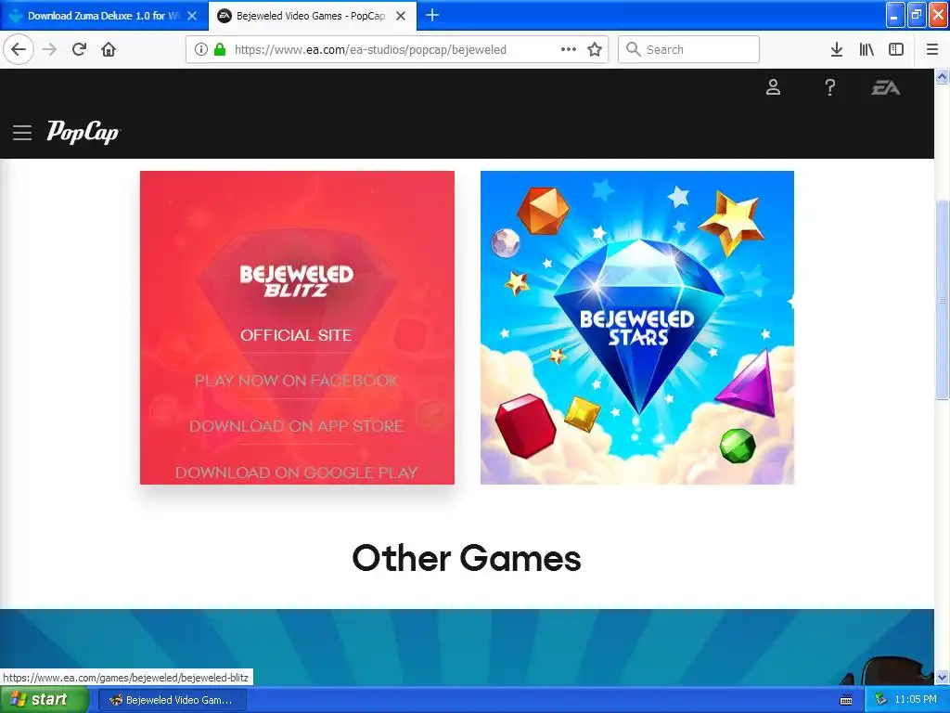This screenshot has height=713, width=950.
Task: Click Play Now on Facebook link
Action: (296, 380)
